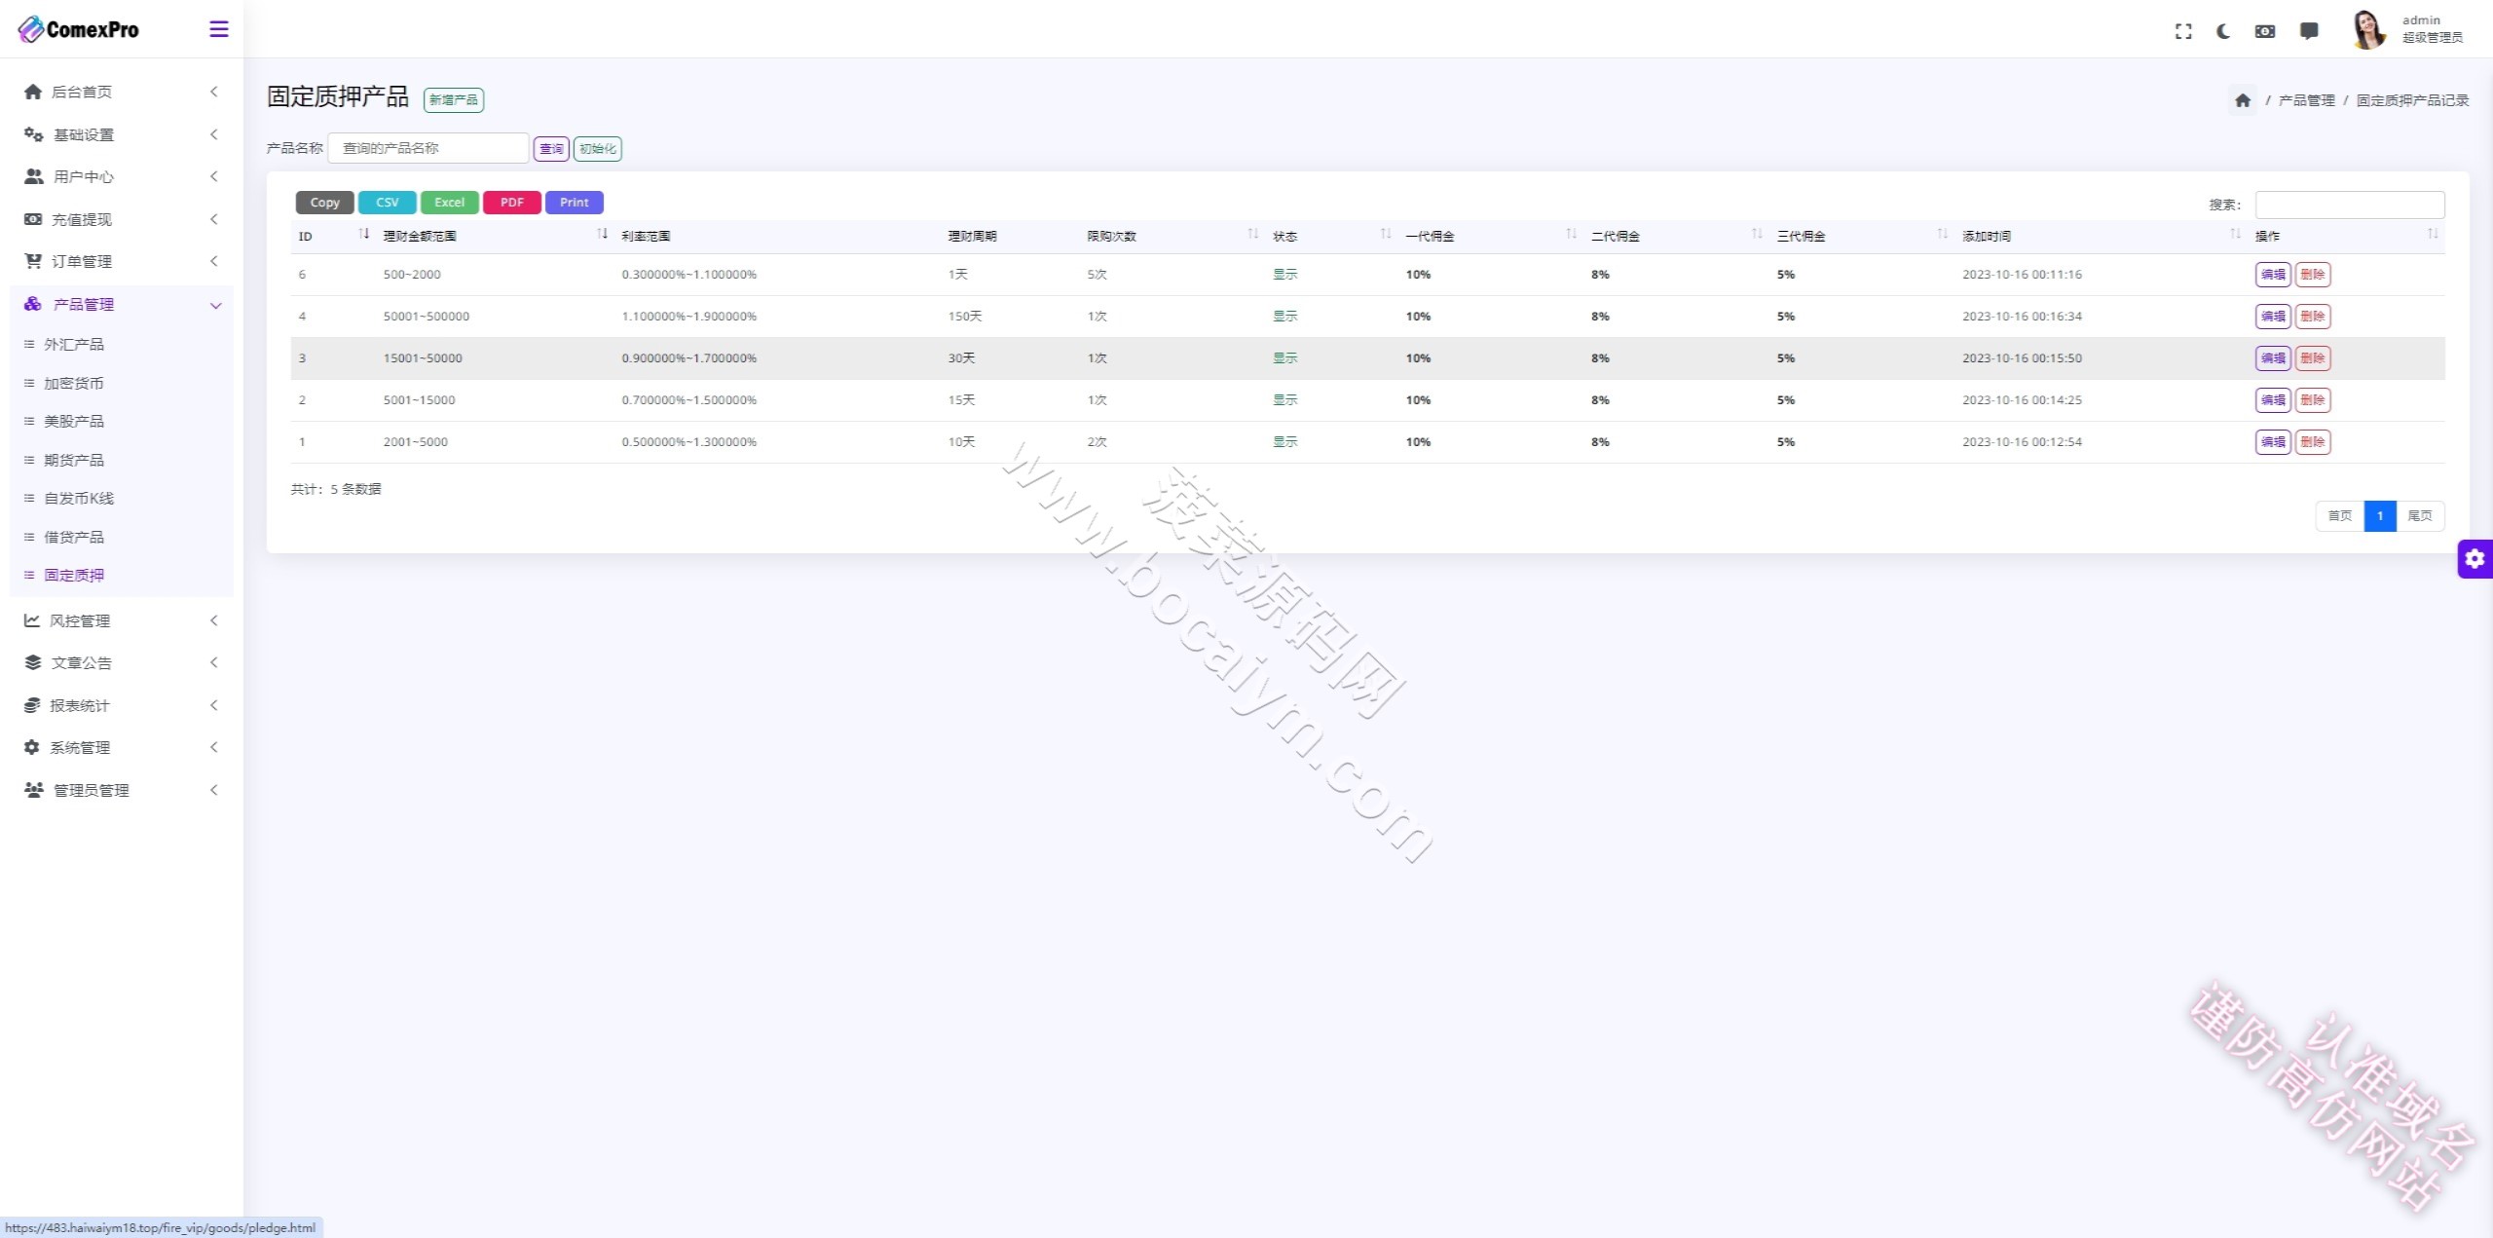Viewport: 2493px width, 1238px height.
Task: Edit the 15001~50000 row
Action: [2273, 358]
